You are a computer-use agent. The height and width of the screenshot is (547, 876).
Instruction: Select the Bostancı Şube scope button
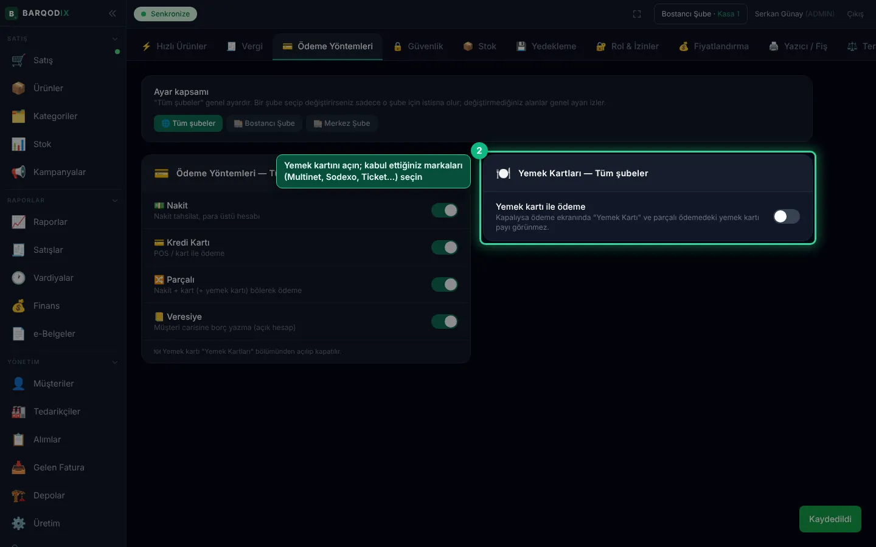tap(265, 123)
